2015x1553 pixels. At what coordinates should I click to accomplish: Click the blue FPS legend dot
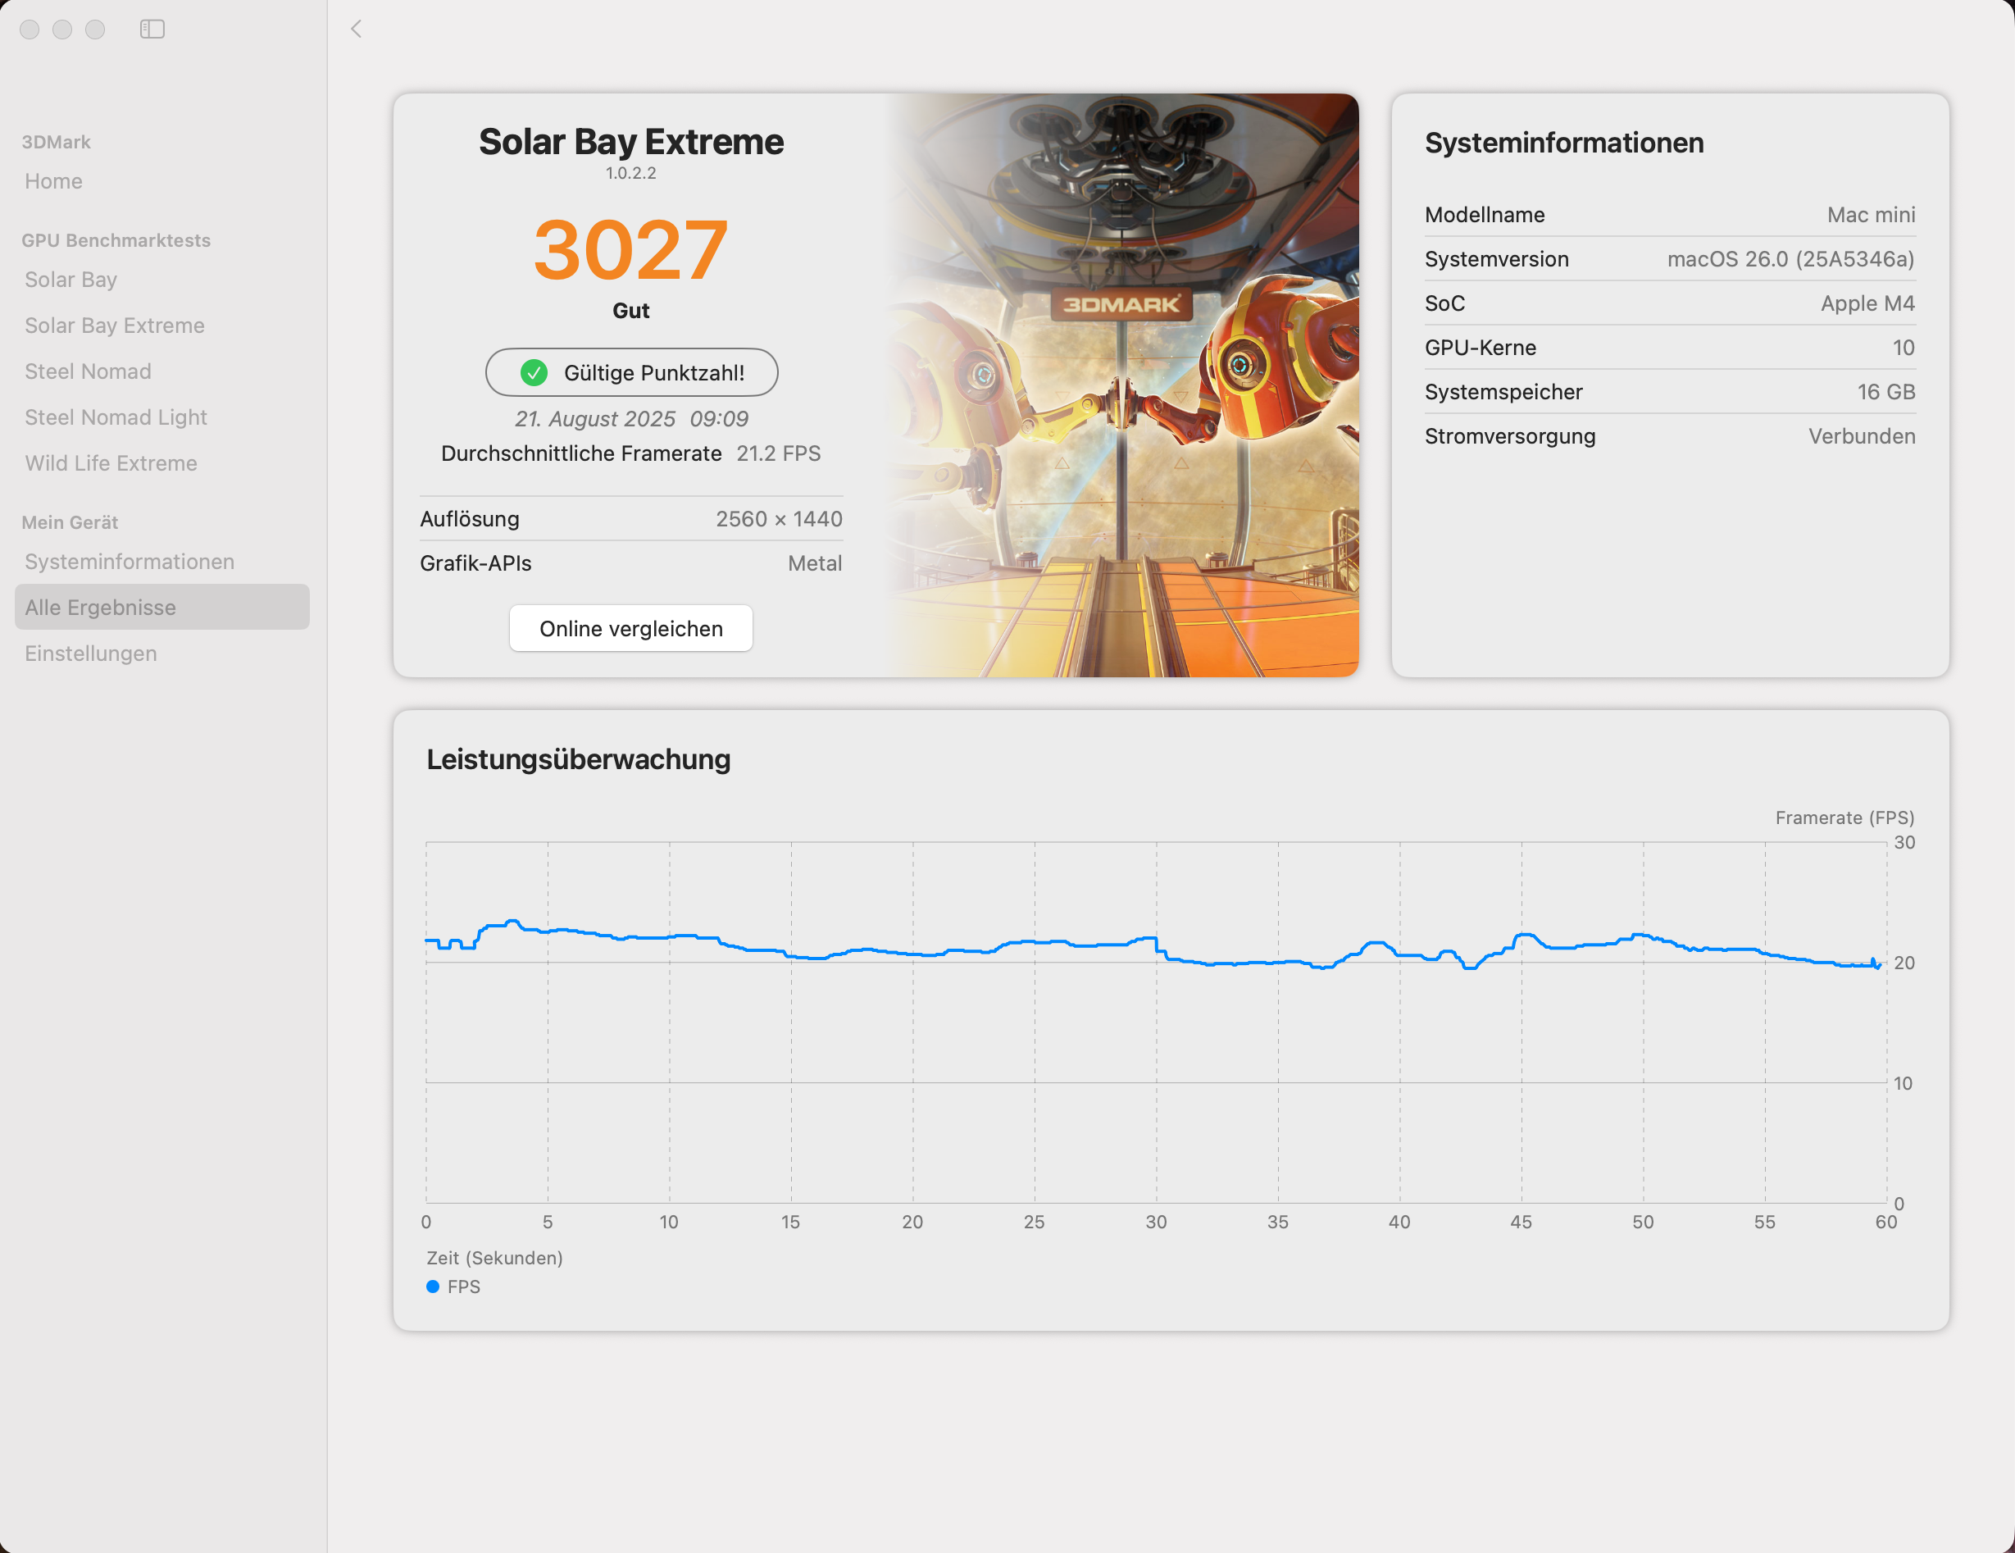(433, 1287)
